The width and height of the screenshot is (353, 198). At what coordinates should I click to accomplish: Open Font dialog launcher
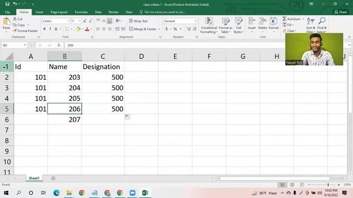(x=92, y=37)
